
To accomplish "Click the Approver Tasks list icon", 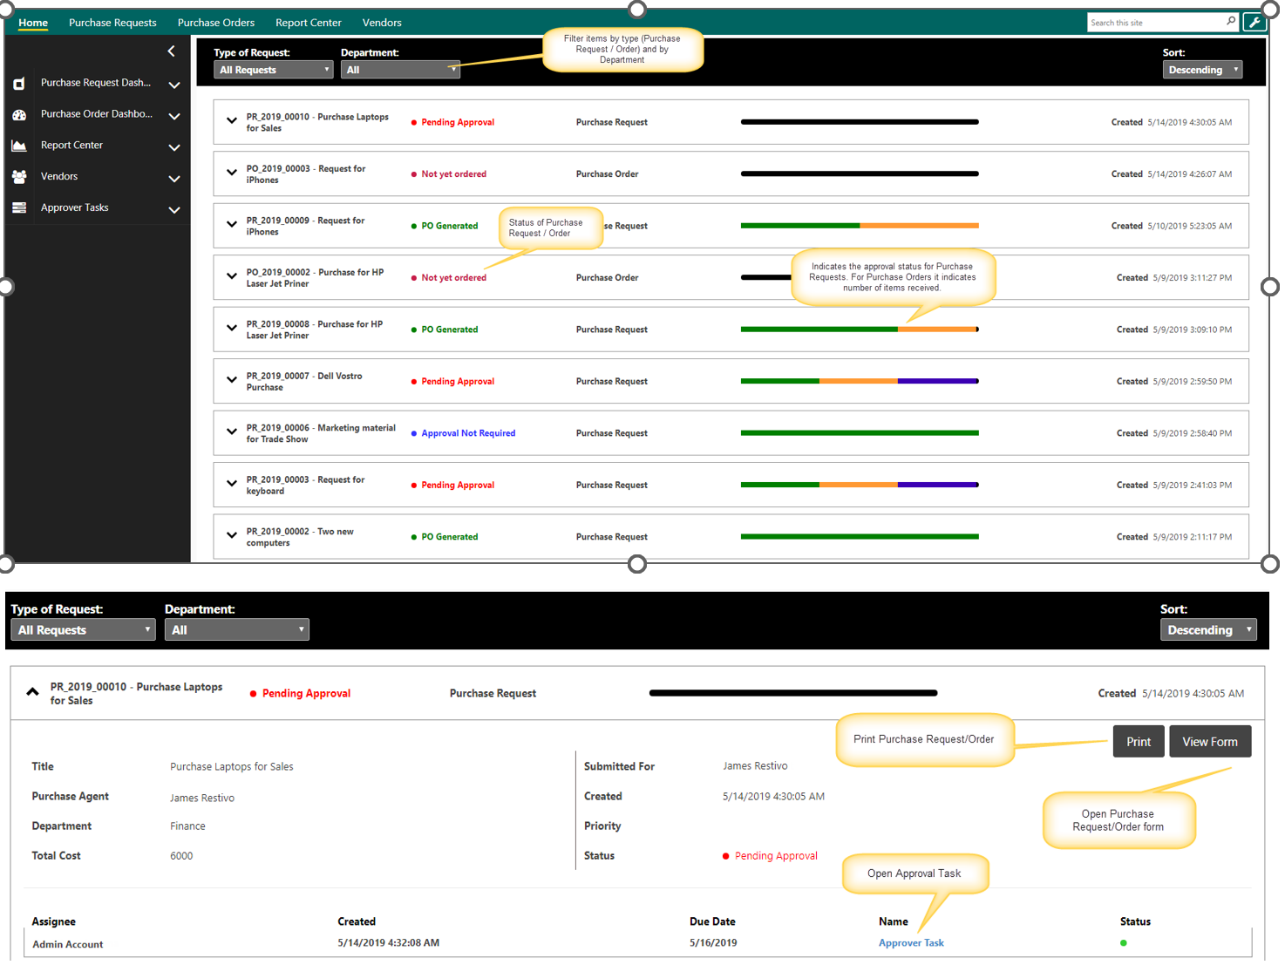I will coord(19,208).
